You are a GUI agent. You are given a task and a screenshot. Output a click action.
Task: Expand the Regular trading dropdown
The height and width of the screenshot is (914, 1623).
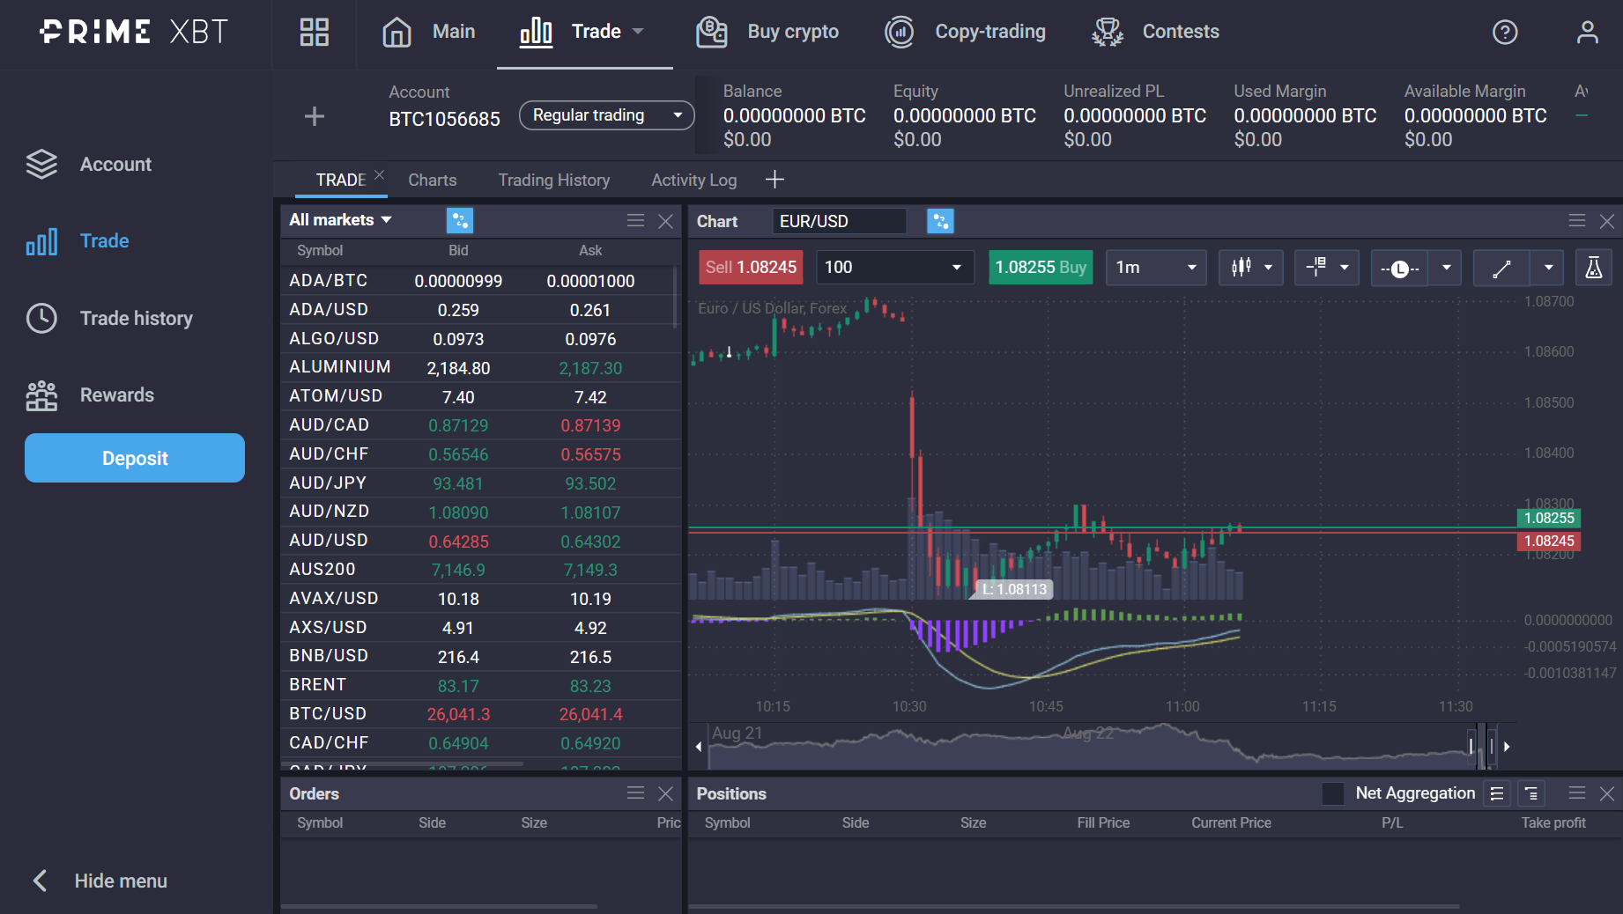[x=606, y=115]
